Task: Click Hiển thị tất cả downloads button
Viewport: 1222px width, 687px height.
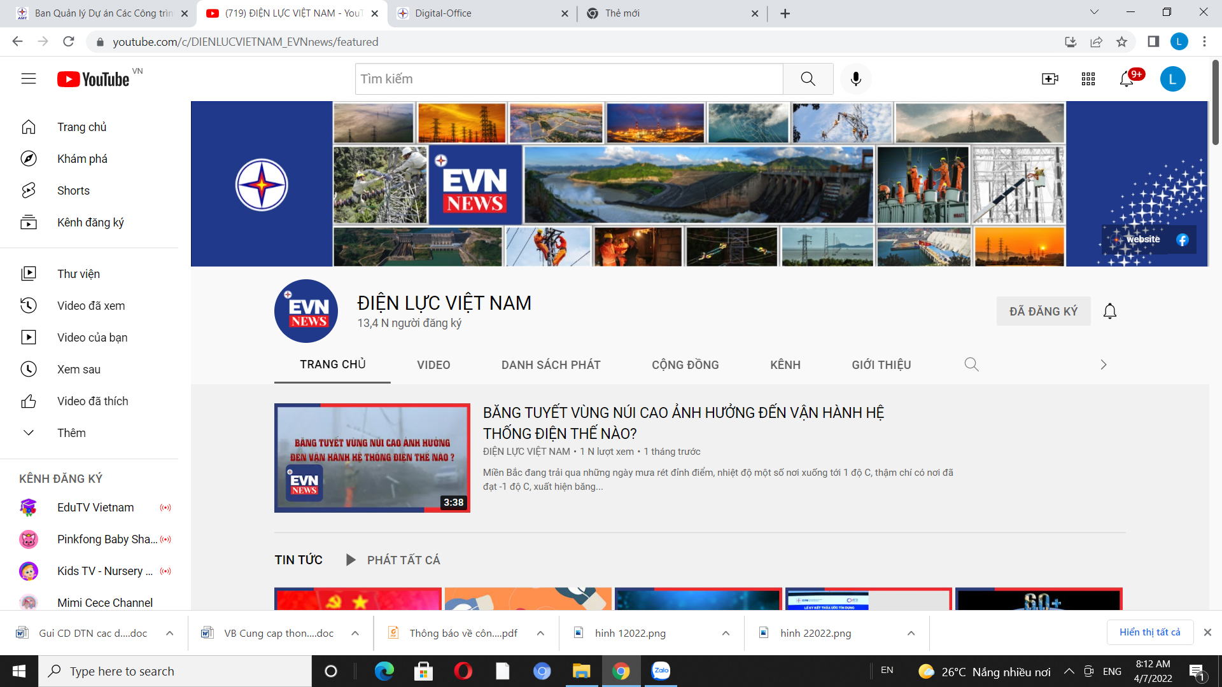Action: (x=1150, y=632)
